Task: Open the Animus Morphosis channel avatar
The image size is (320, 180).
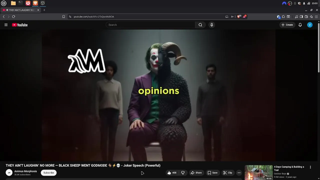Action: [x=9, y=173]
